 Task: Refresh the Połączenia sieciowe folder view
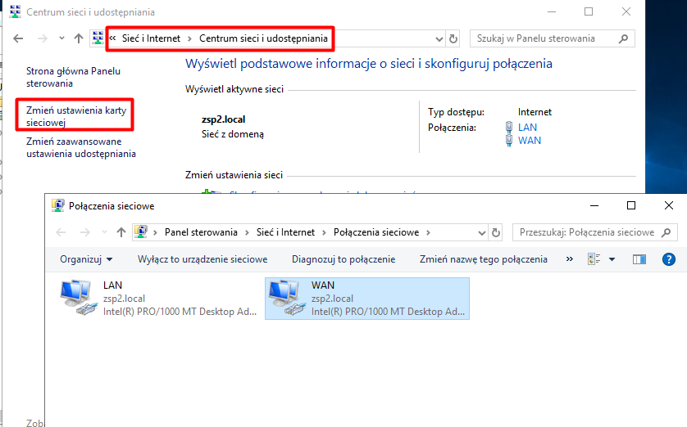pos(495,232)
